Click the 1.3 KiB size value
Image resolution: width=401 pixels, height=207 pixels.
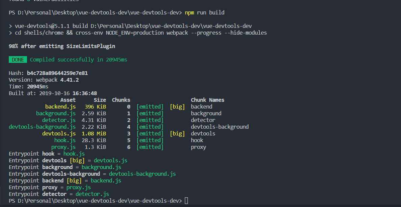pos(95,147)
